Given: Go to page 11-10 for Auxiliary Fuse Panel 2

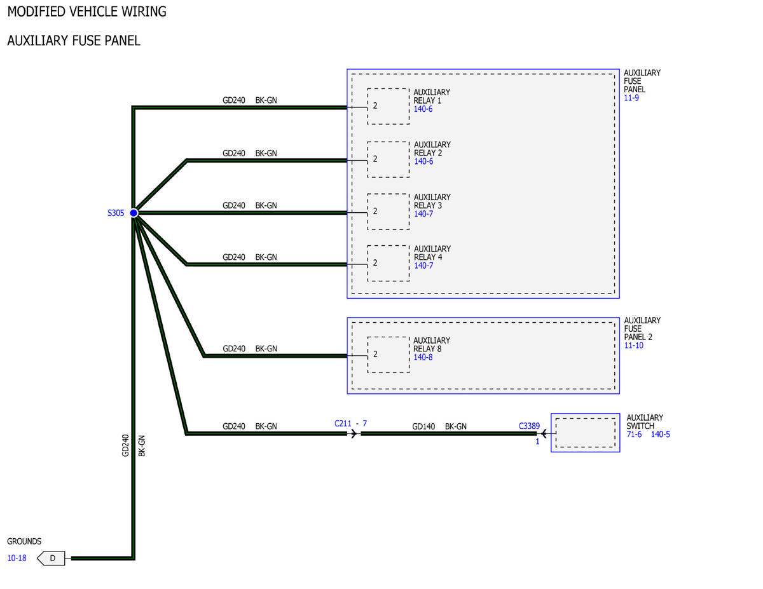Looking at the screenshot, I should coord(634,346).
